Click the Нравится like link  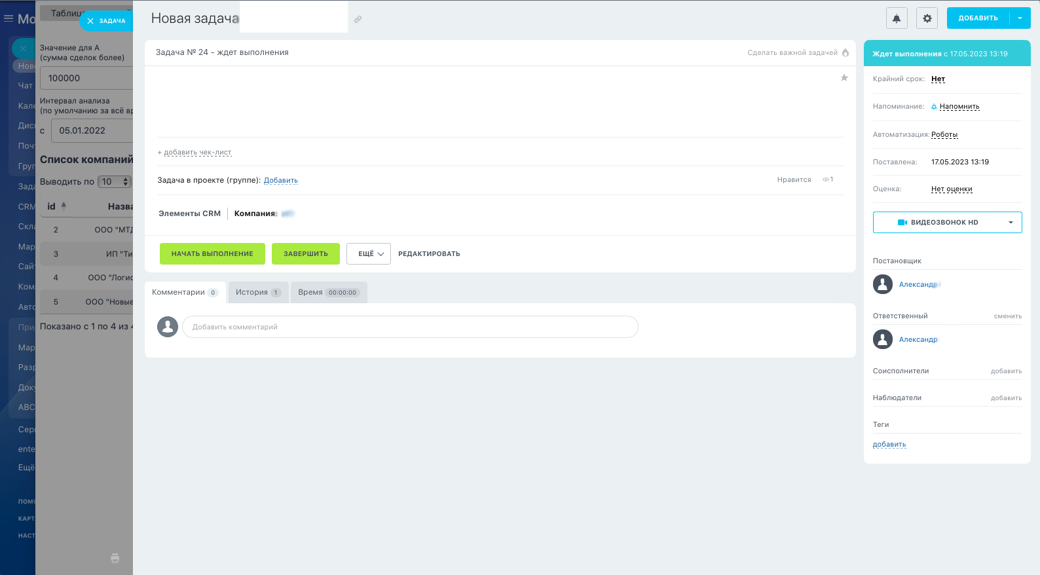pyautogui.click(x=794, y=179)
